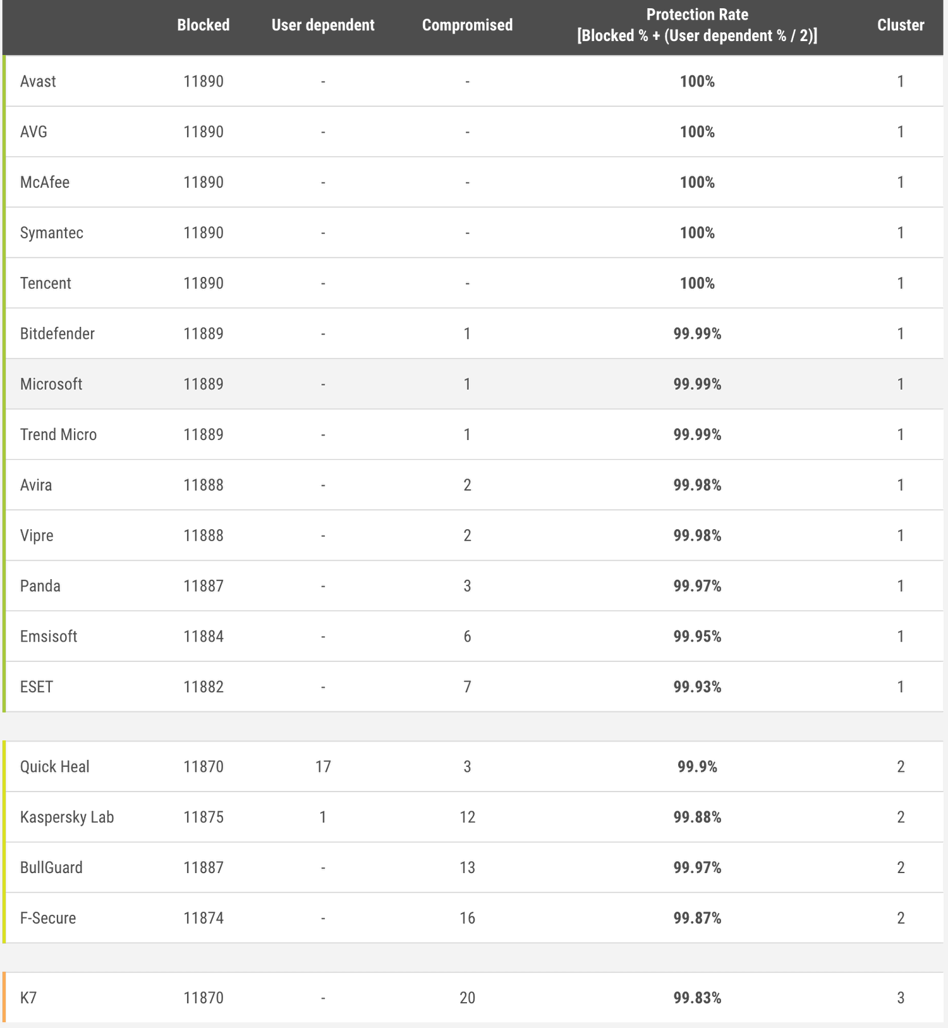Click F-Secure's compromised value 16

(467, 918)
